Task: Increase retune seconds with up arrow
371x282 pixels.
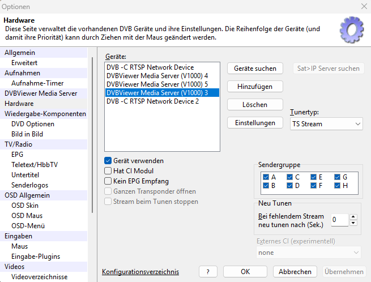Action: [x=353, y=217]
